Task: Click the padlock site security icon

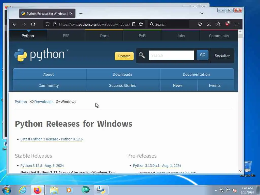Action: [55, 24]
